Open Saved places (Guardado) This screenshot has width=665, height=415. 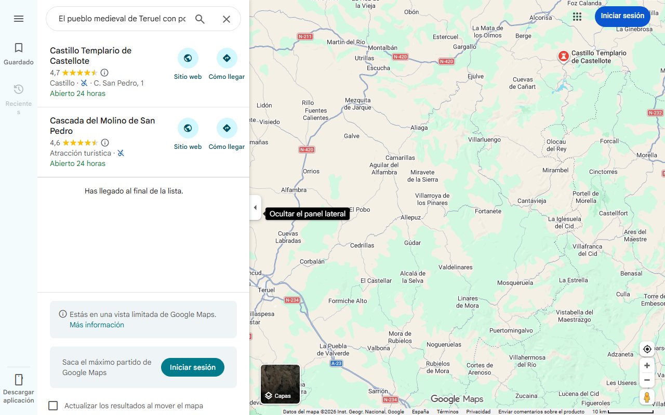point(19,54)
